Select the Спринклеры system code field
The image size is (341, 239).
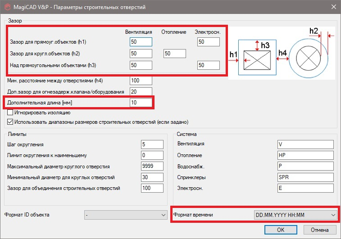pyautogui.click(x=305, y=177)
